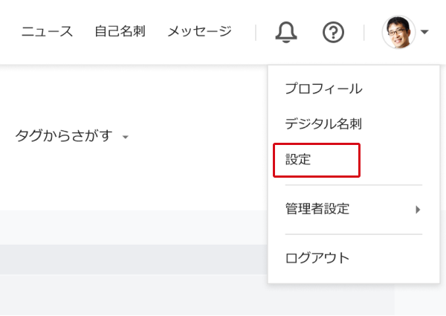Click the user profile avatar photo
The width and height of the screenshot is (446, 316).
(x=398, y=32)
